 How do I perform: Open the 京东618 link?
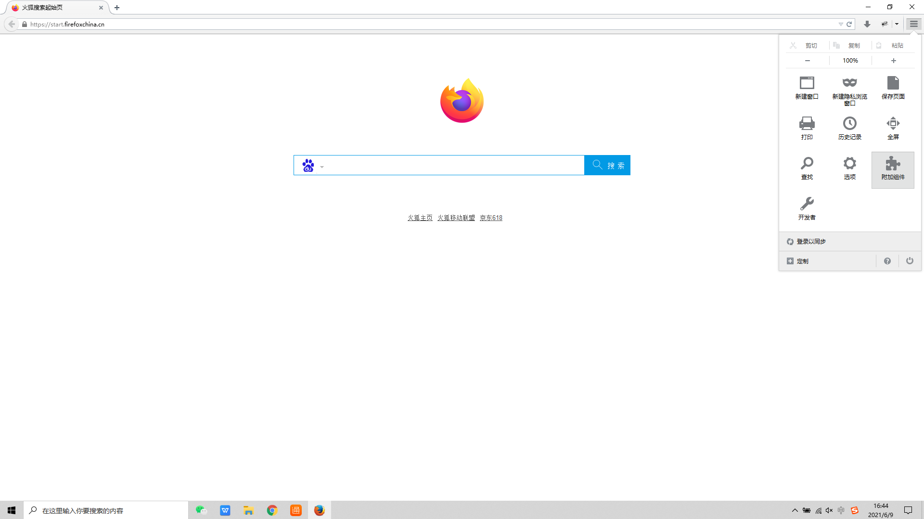point(491,218)
